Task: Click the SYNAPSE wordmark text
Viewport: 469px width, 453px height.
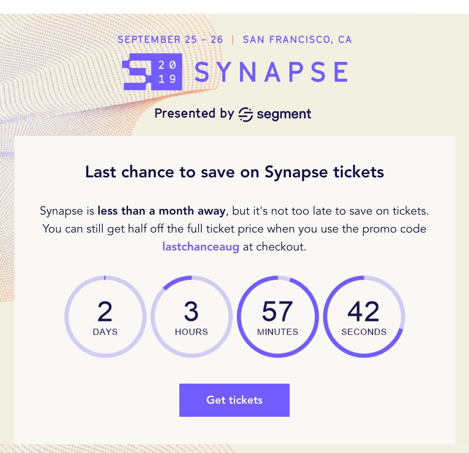Action: click(271, 72)
